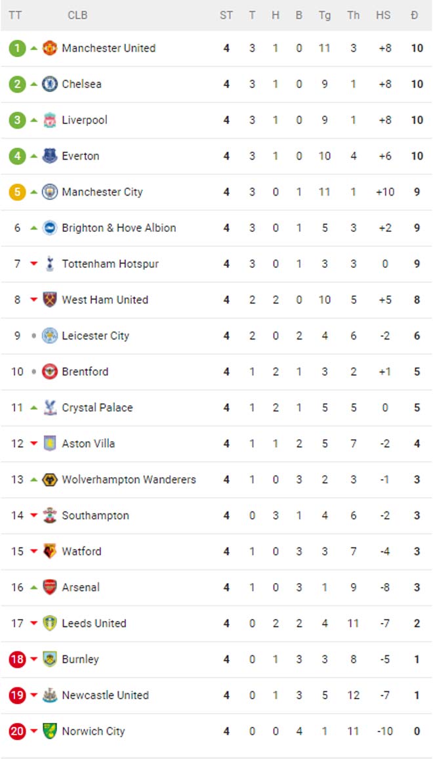Screen dimensions: 433x759
Task: Click the green rank 1 badge
Action: coord(18,48)
